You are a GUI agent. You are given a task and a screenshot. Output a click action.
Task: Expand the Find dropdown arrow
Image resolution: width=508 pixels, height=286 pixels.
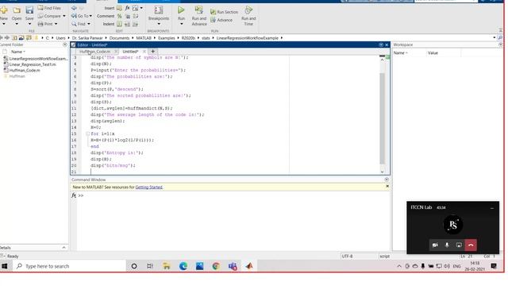[89, 24]
